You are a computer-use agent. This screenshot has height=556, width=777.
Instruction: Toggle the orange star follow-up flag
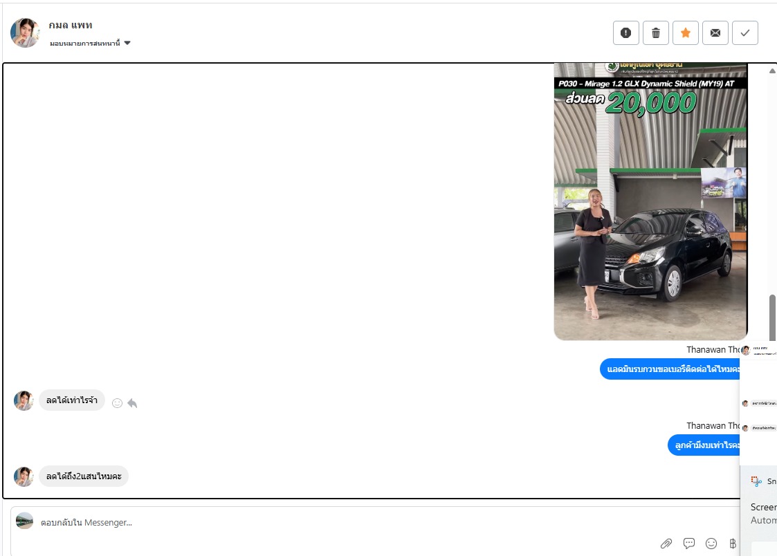pyautogui.click(x=686, y=33)
